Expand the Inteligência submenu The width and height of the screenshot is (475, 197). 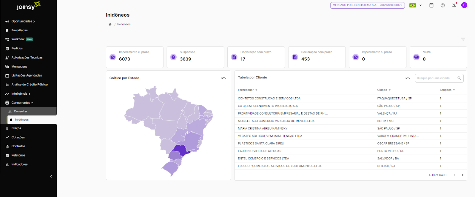(x=21, y=94)
